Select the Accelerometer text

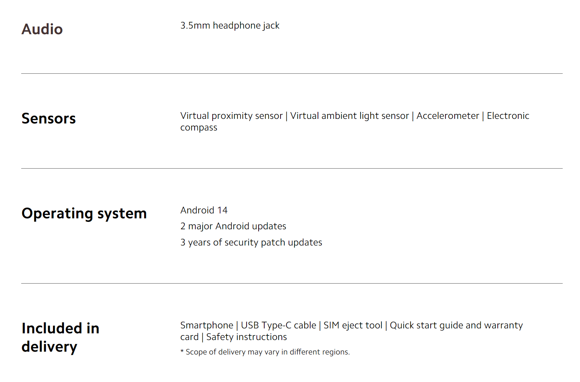pyautogui.click(x=448, y=116)
